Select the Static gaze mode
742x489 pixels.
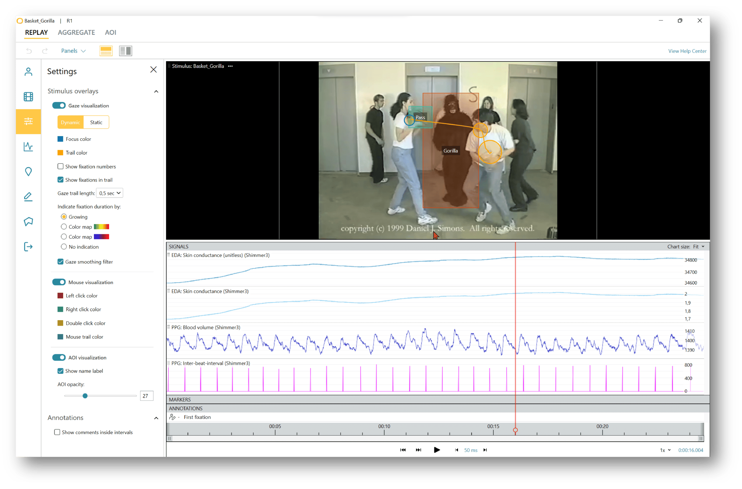96,122
